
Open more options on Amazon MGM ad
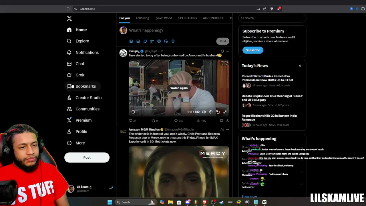(x=227, y=130)
